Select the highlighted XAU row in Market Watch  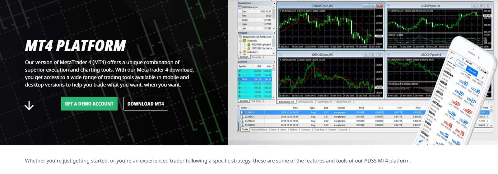point(255,79)
